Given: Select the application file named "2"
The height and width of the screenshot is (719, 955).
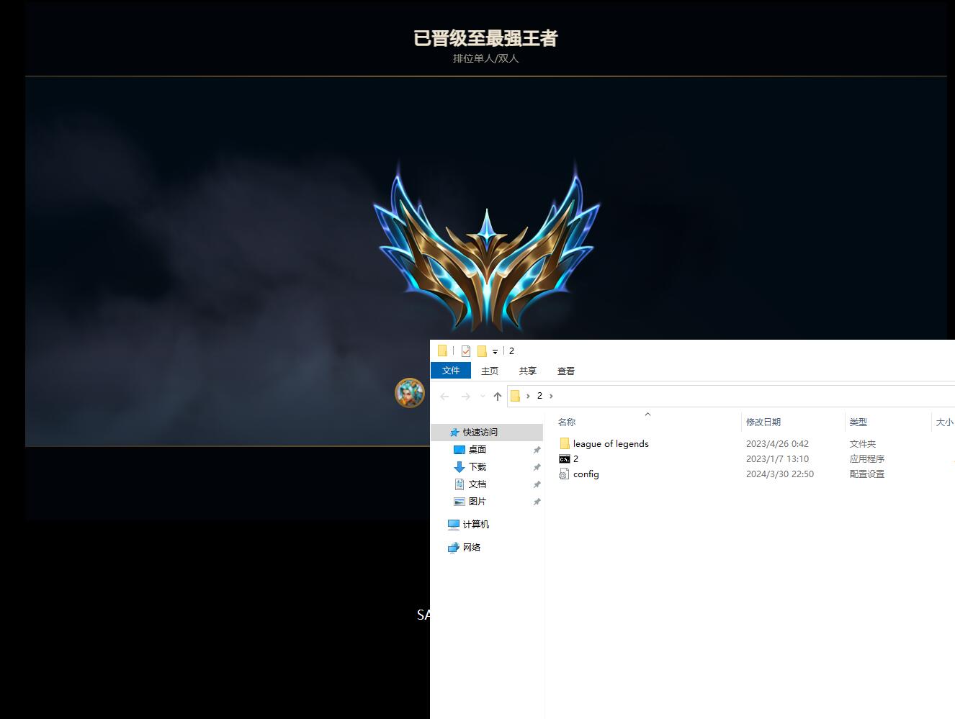Looking at the screenshot, I should [575, 459].
